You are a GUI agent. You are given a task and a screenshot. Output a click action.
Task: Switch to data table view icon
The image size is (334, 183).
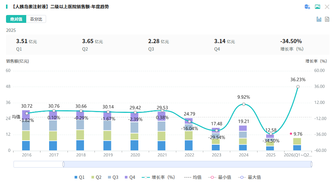[327, 19]
